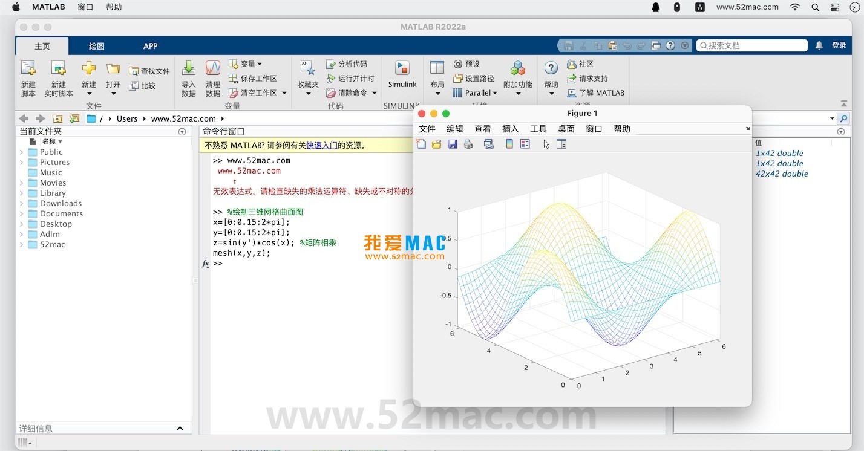Image resolution: width=864 pixels, height=451 pixels.
Task: Open 当前文件夹 panel actions menu
Action: pyautogui.click(x=182, y=131)
